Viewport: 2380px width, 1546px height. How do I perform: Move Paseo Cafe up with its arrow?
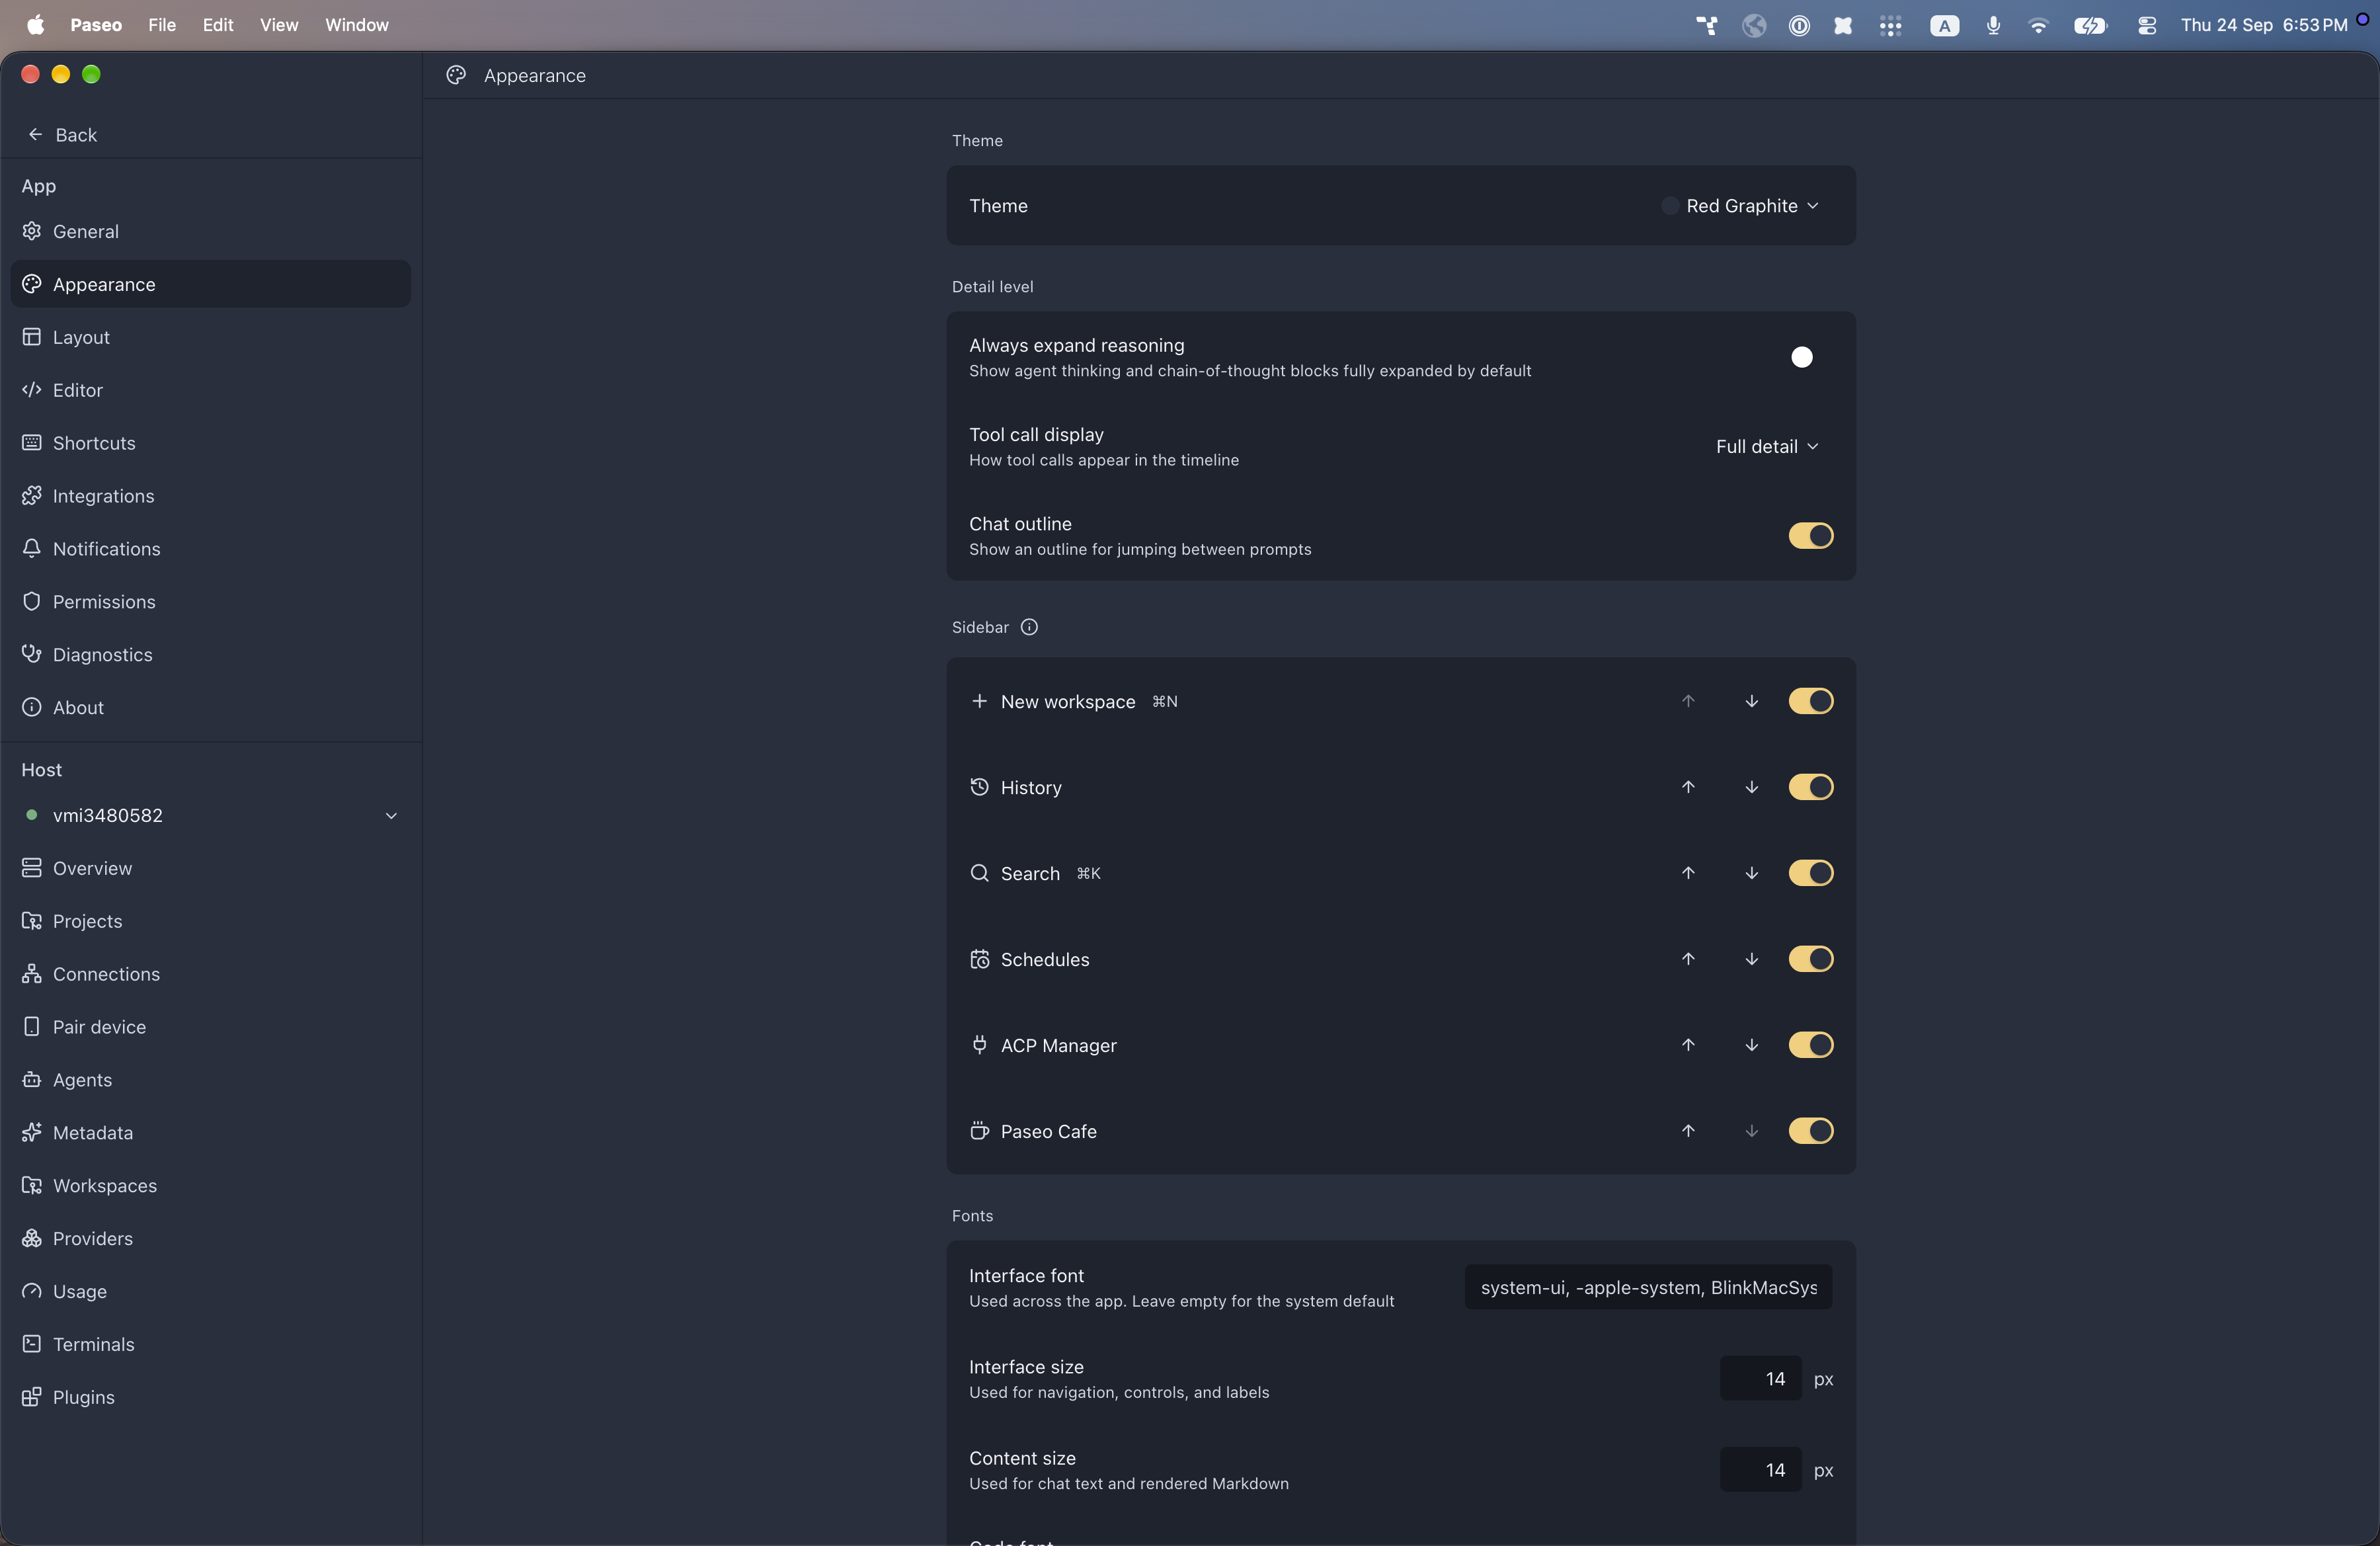pos(1688,1131)
